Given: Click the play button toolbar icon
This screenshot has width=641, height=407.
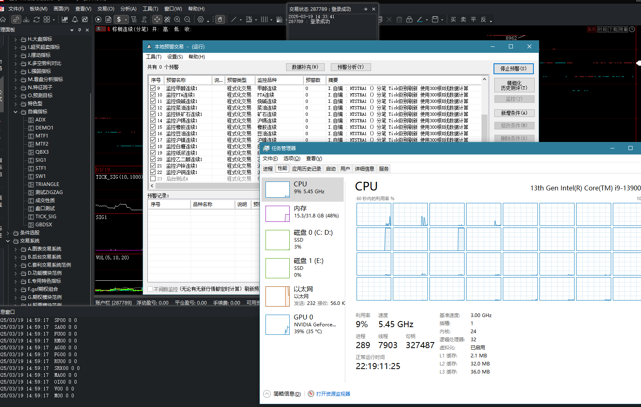Looking at the screenshot, I should click(x=98, y=19).
